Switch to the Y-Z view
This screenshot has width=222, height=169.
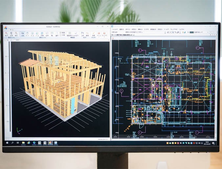pyautogui.click(x=37, y=34)
